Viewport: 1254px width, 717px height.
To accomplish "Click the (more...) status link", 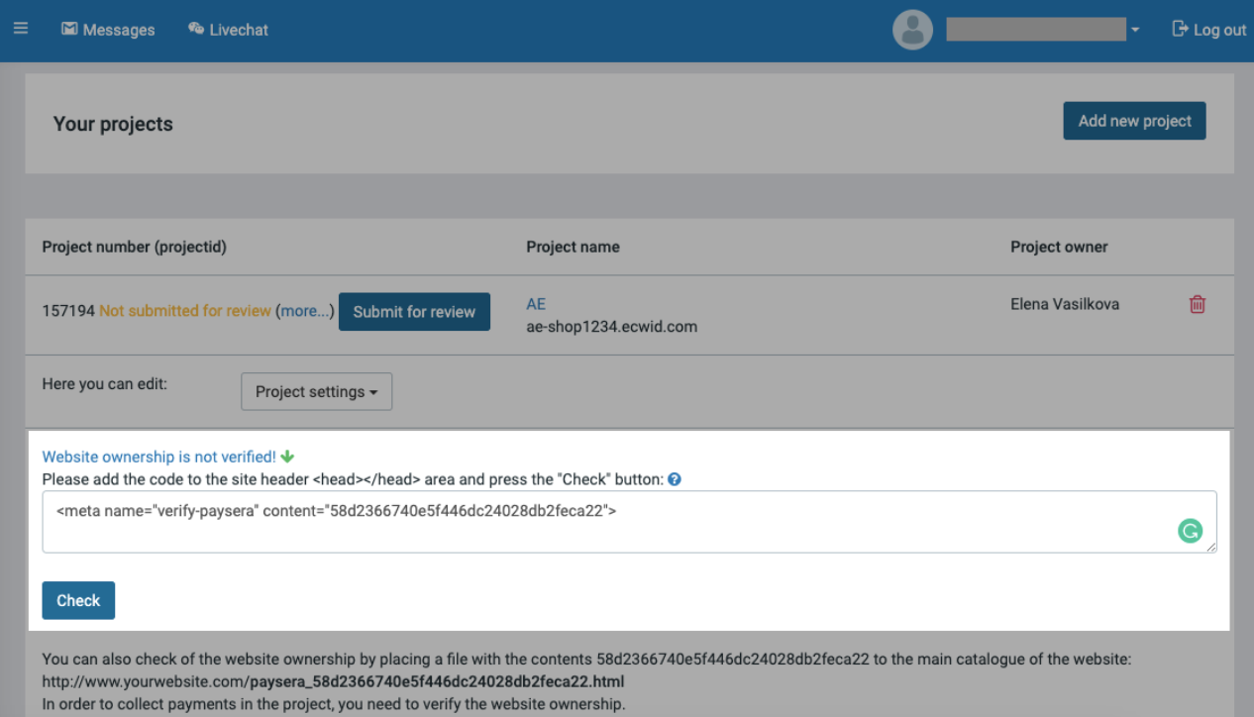I will coord(305,311).
